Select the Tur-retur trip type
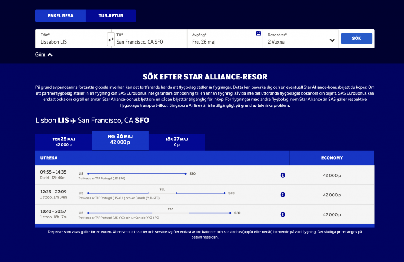404x262 pixels. tap(111, 16)
